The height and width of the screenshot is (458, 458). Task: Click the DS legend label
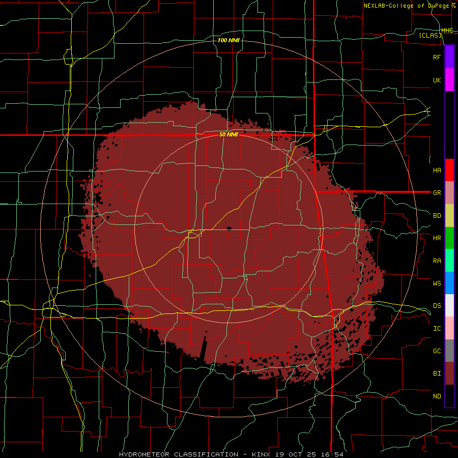point(437,306)
